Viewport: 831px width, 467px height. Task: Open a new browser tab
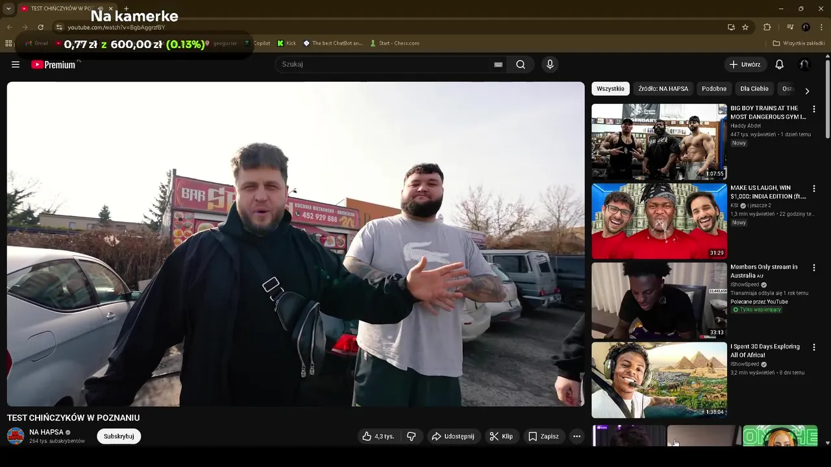126,8
